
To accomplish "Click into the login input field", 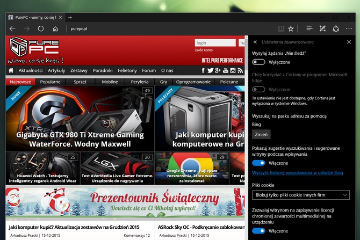I will click(215, 42).
